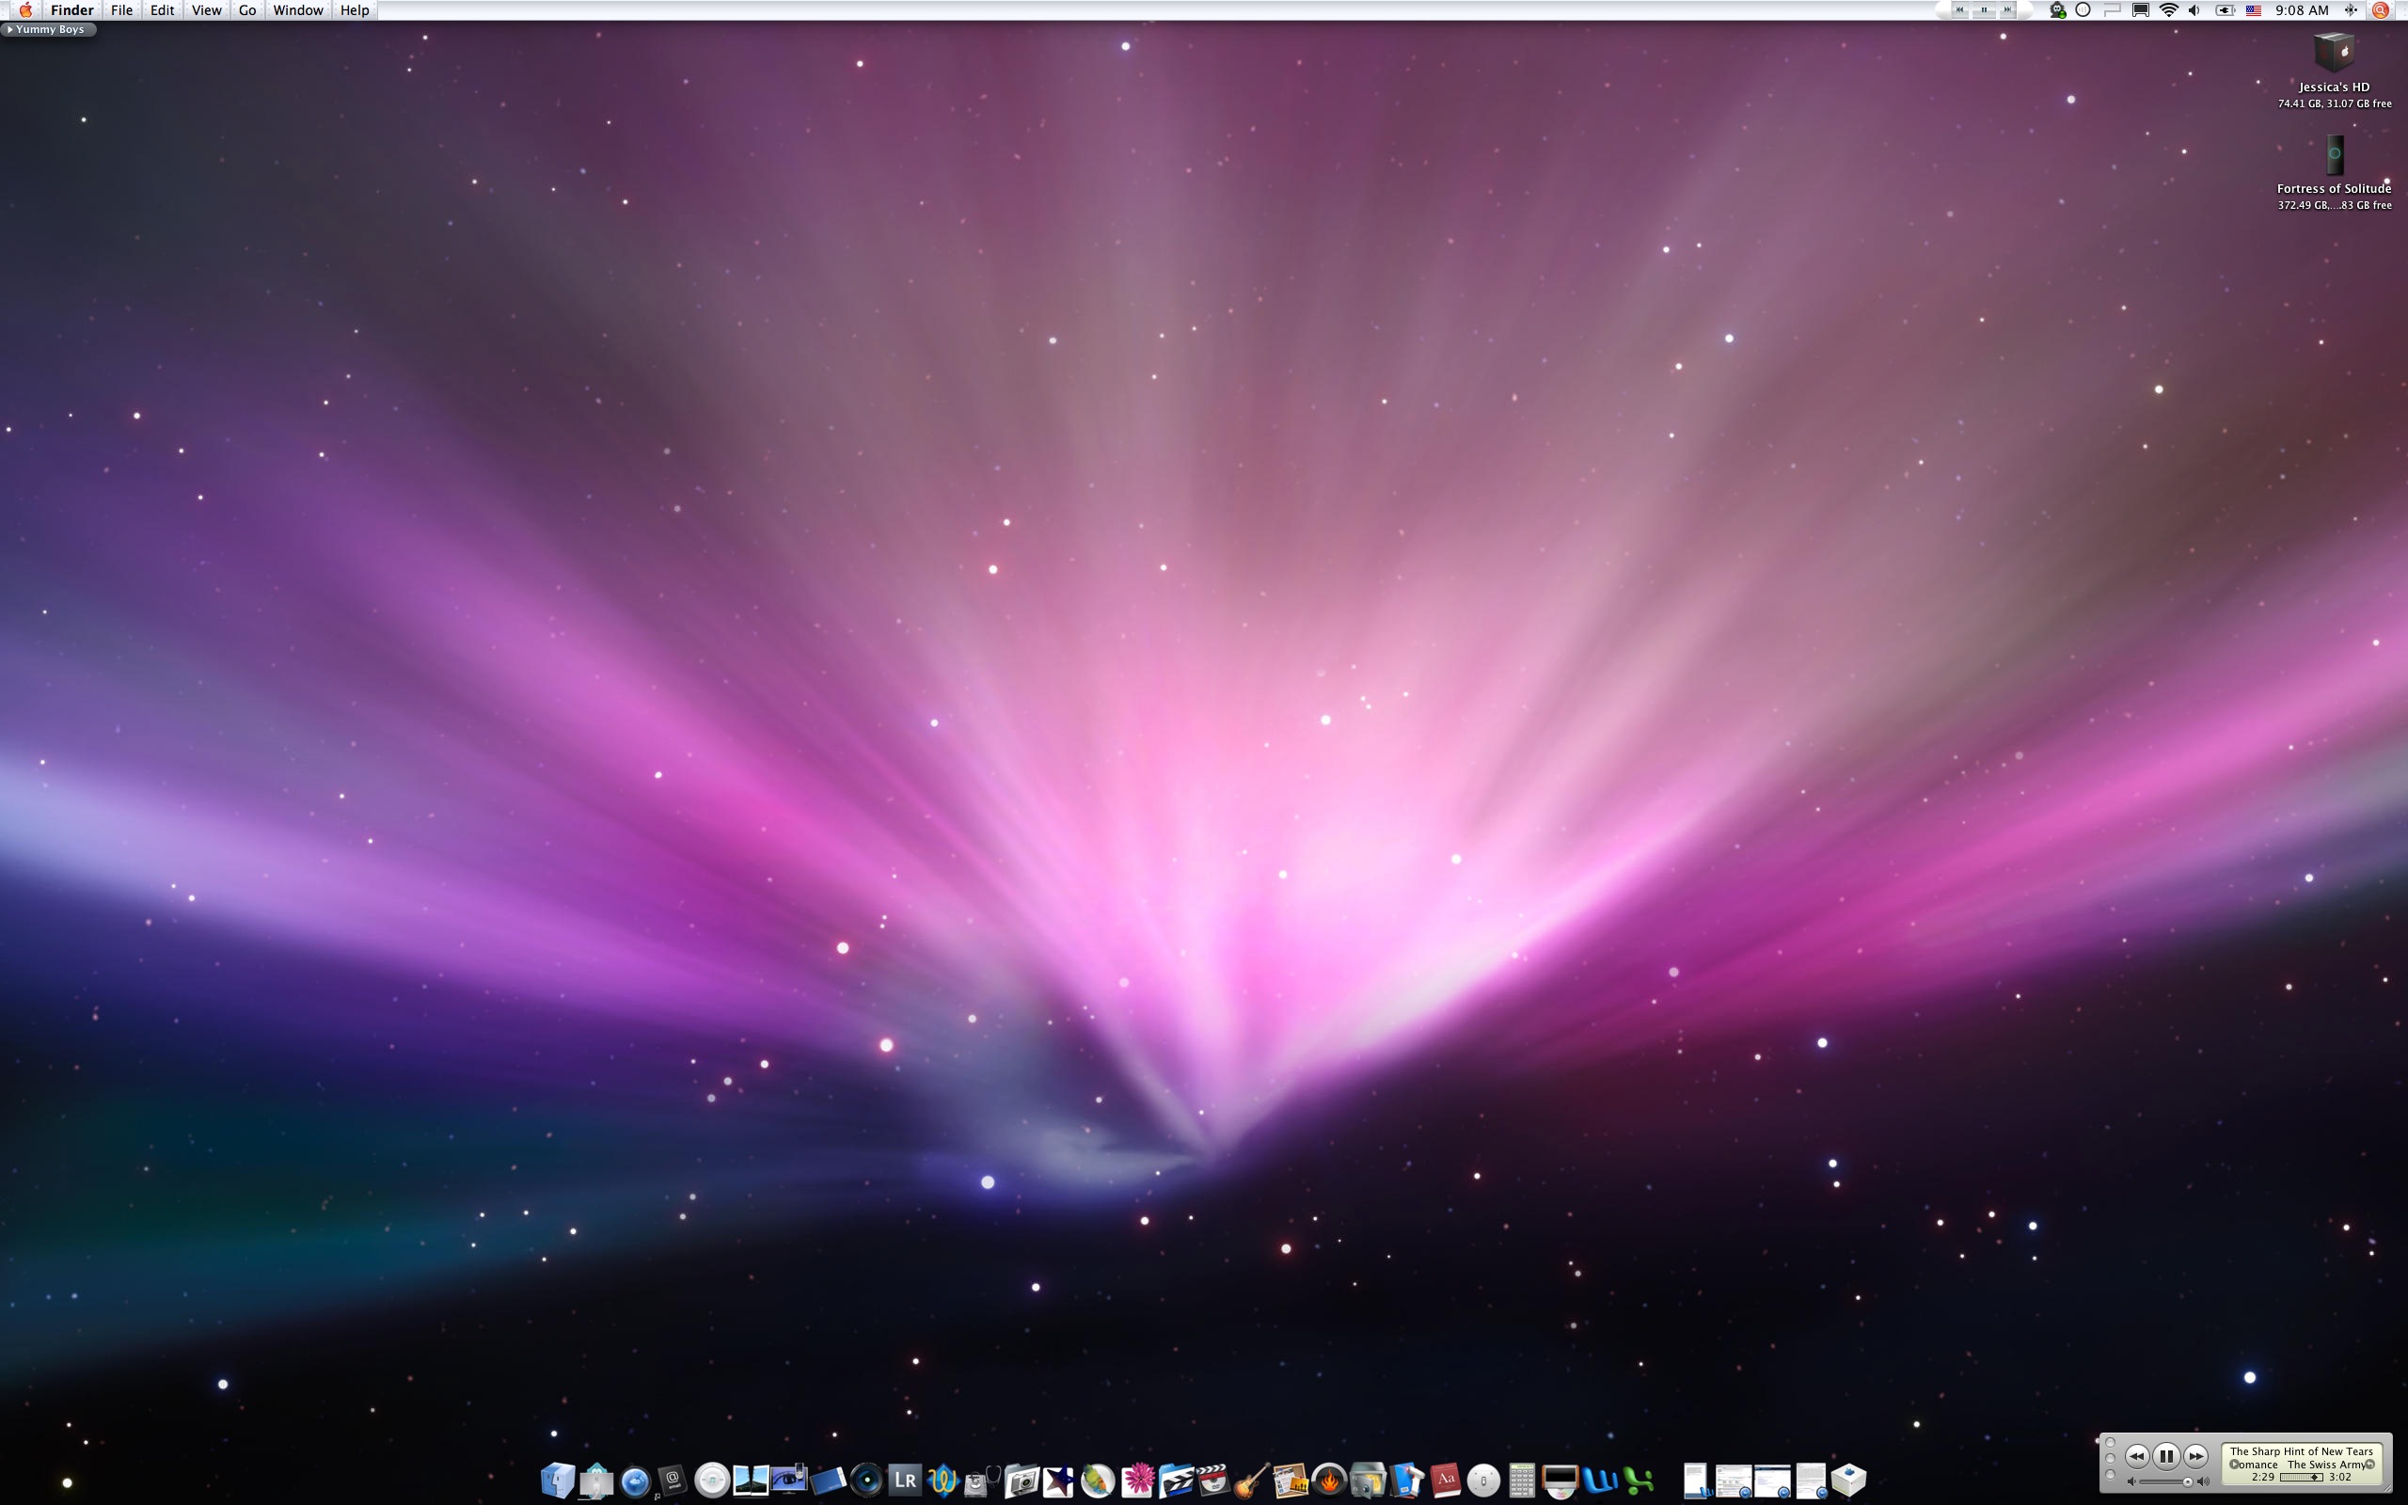This screenshot has width=2408, height=1505.
Task: Launch GarageBand guitar icon in dock
Action: click(1252, 1481)
